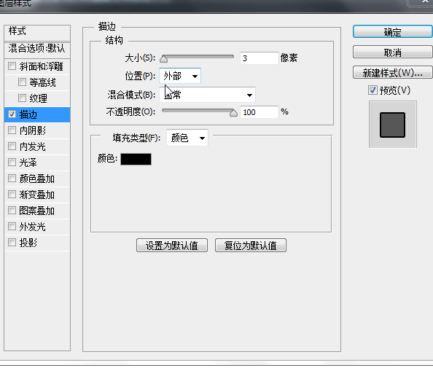Click the 不透明度 percent value field

coord(259,112)
